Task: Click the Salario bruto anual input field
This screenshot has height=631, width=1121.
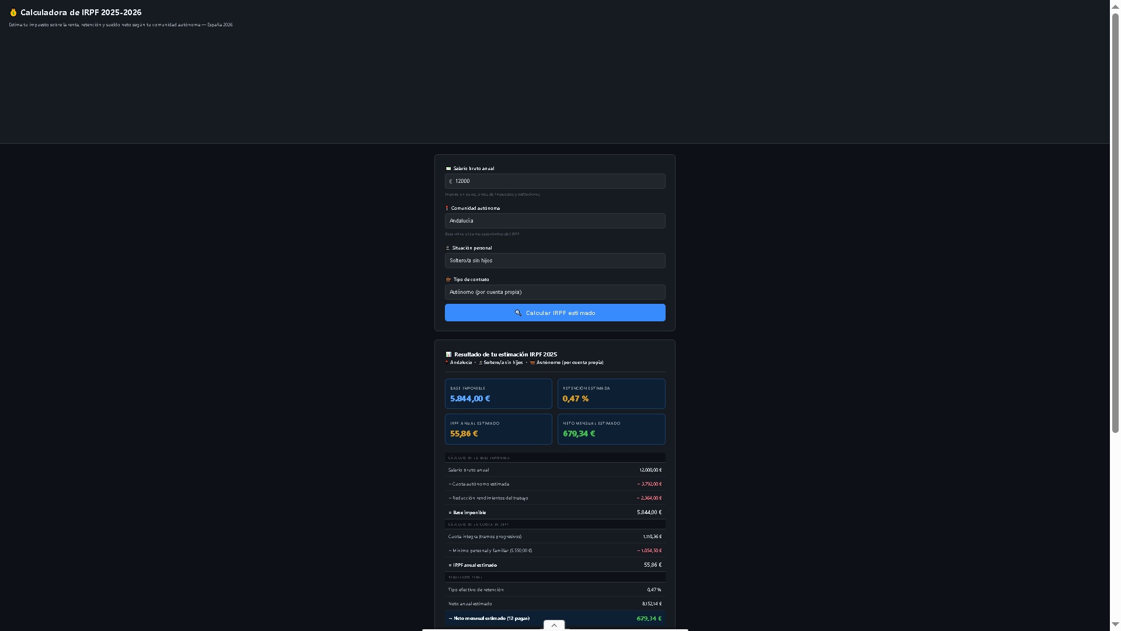Action: [x=558, y=181]
